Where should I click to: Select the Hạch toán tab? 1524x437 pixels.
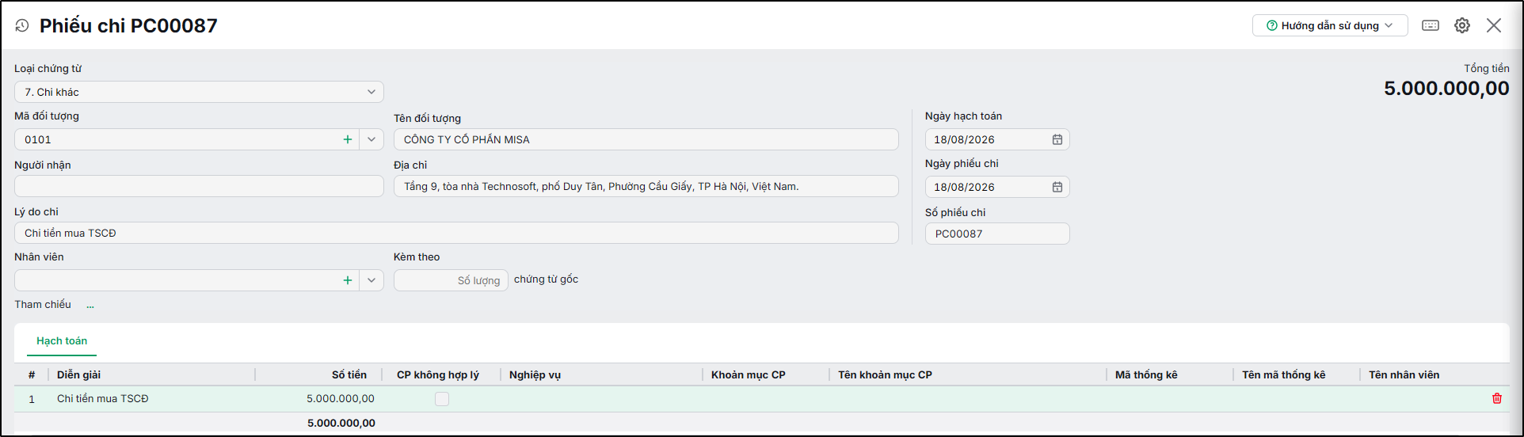click(62, 340)
